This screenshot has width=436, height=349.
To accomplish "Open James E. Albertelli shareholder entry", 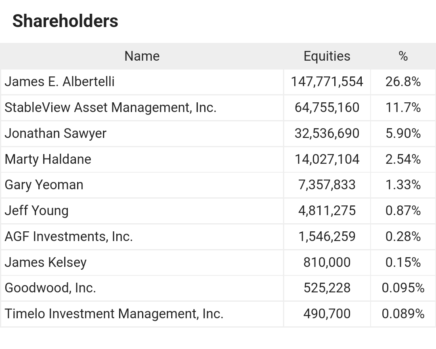I will click(x=60, y=82).
